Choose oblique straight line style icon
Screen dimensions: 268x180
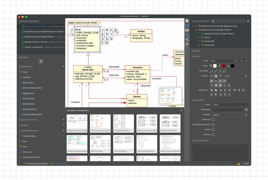[x=216, y=71]
